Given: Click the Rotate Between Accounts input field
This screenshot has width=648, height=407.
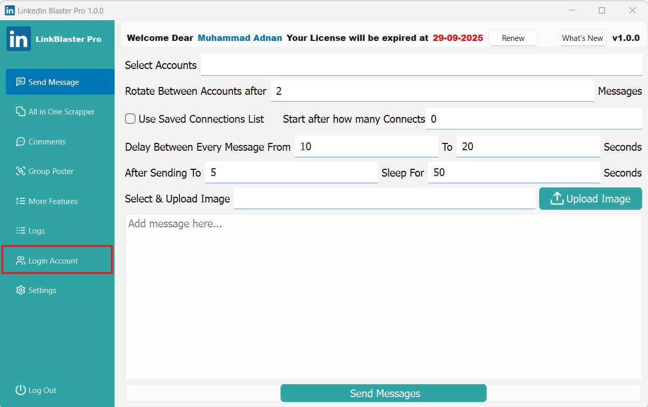Looking at the screenshot, I should (x=432, y=91).
